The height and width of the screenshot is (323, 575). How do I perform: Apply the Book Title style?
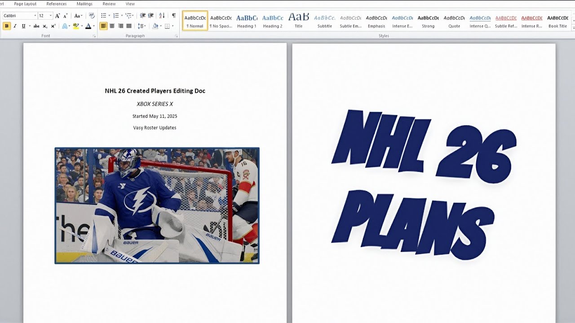(x=557, y=21)
